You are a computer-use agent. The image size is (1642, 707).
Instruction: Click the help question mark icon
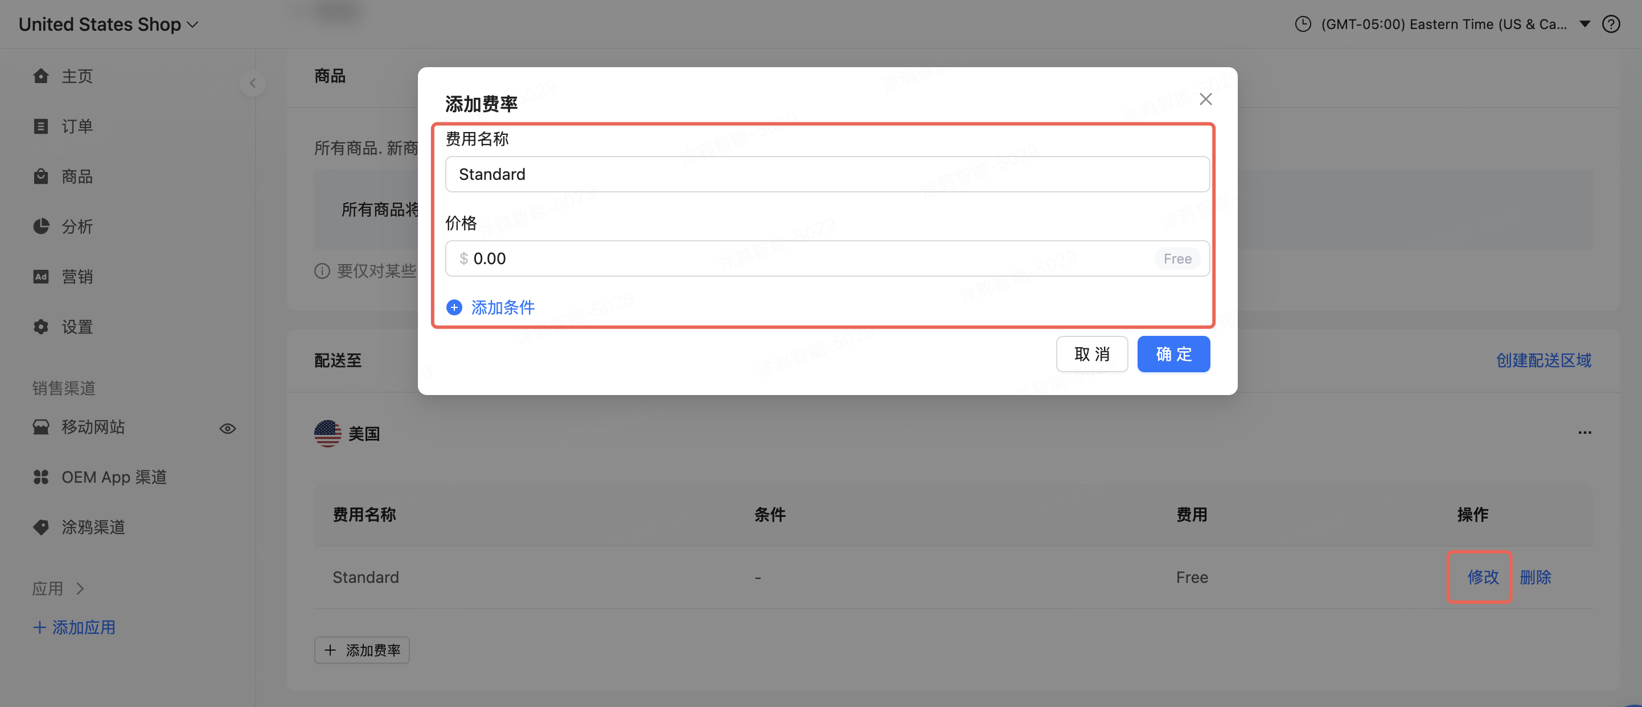(1611, 24)
